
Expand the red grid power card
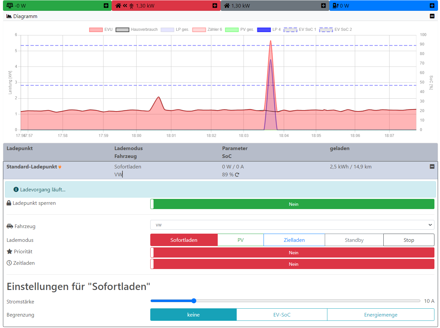point(215,6)
